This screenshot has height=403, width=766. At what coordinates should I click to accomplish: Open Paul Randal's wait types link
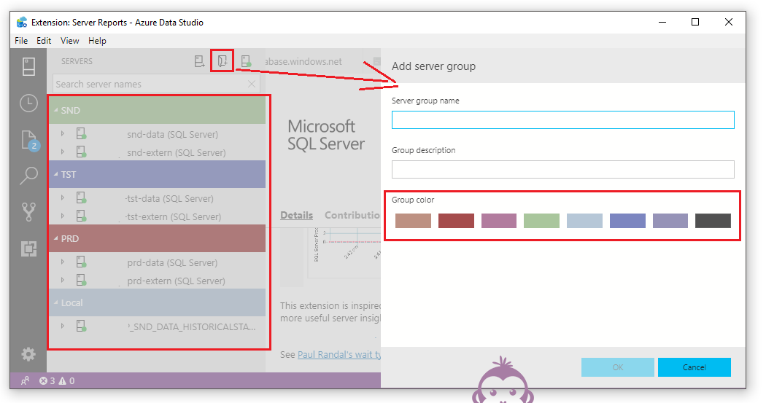click(339, 355)
